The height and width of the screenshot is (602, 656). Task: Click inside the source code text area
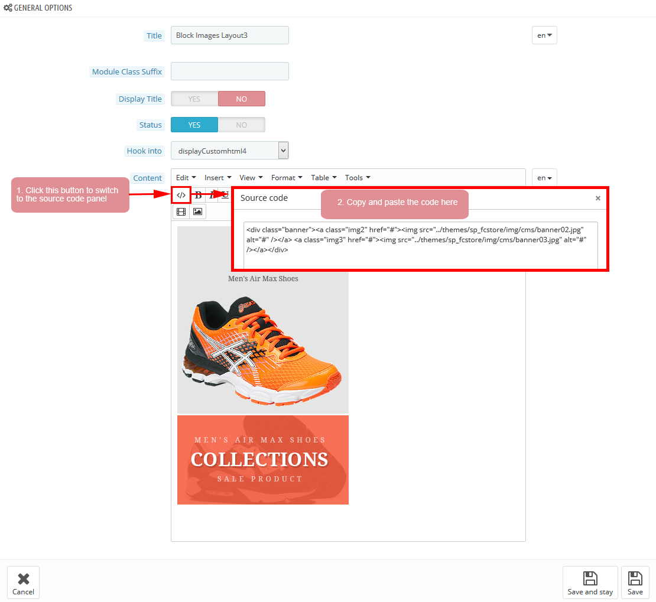[420, 245]
